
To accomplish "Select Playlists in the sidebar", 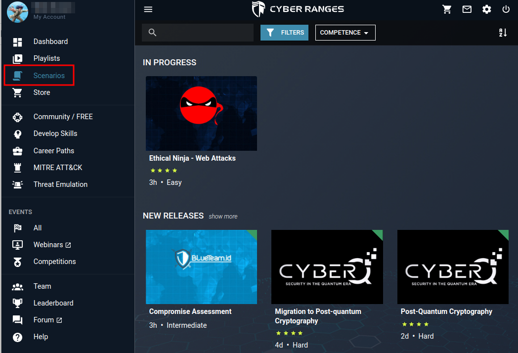I will pos(46,58).
